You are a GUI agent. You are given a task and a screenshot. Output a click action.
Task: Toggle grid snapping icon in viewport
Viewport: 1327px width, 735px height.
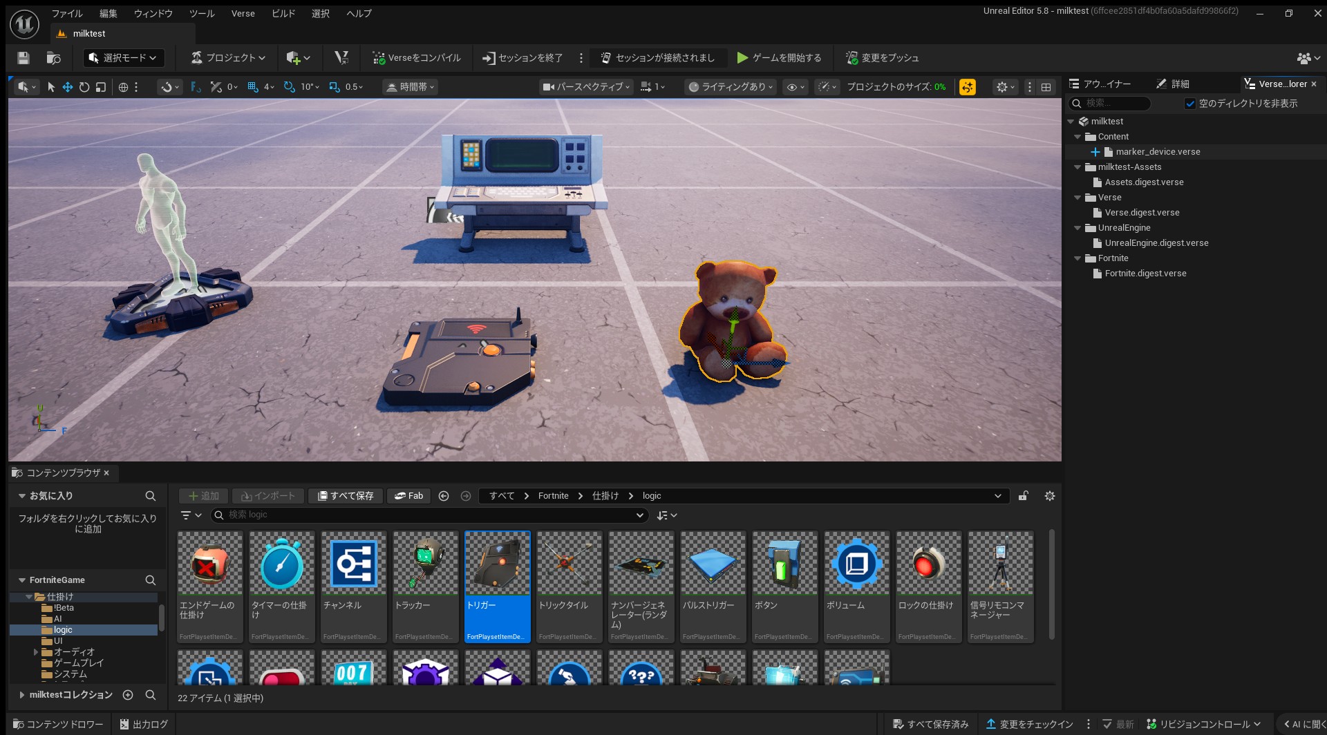(x=253, y=87)
